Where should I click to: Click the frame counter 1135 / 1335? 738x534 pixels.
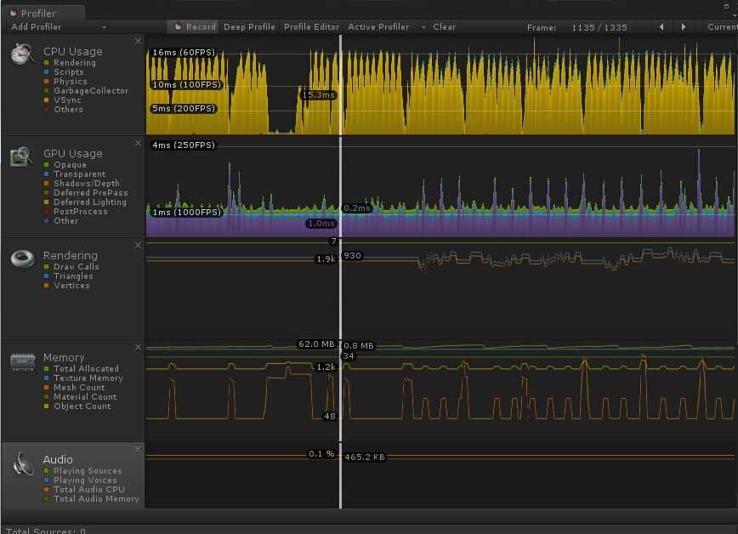click(x=599, y=27)
